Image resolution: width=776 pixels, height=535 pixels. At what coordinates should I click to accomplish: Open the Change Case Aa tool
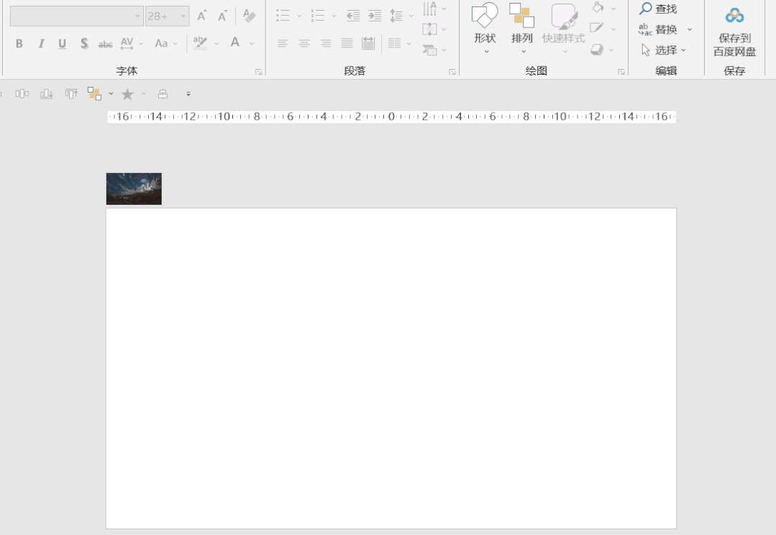(x=161, y=44)
